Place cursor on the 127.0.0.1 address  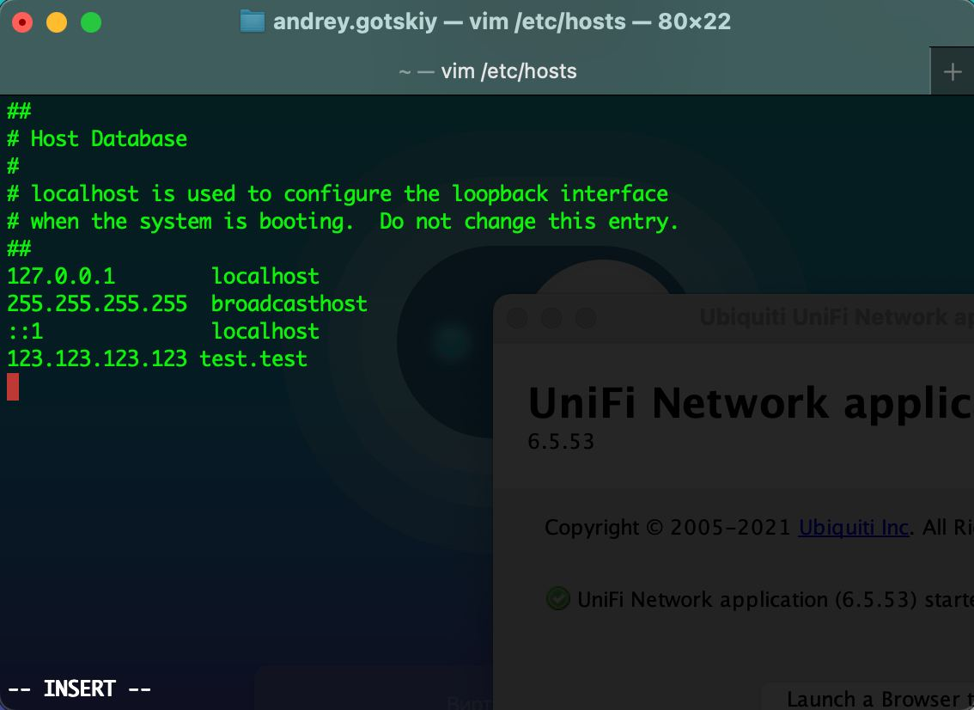click(x=61, y=277)
